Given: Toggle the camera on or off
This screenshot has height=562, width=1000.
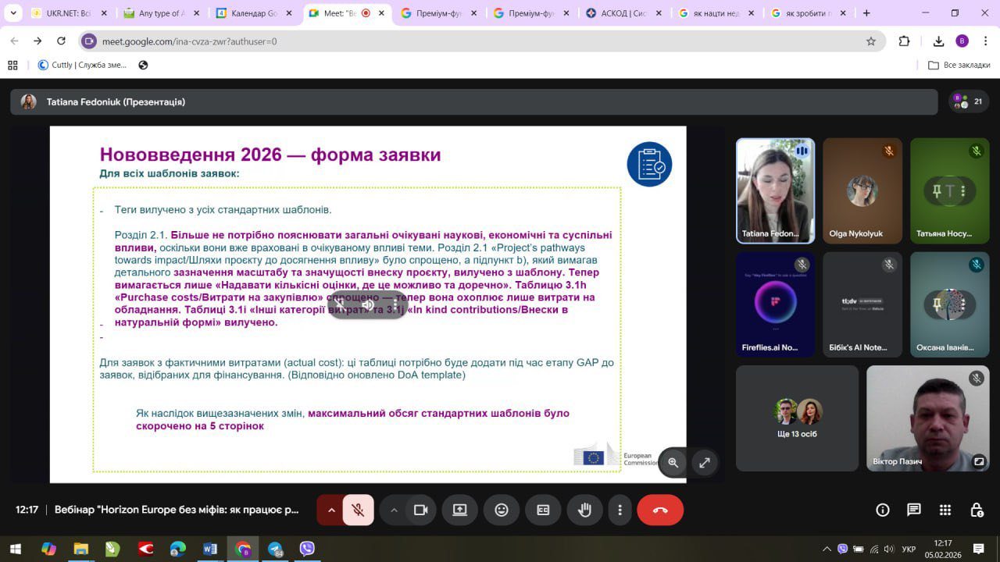Looking at the screenshot, I should point(421,510).
